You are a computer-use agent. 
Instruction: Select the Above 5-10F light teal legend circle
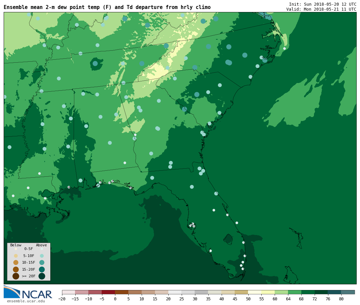click(x=42, y=256)
